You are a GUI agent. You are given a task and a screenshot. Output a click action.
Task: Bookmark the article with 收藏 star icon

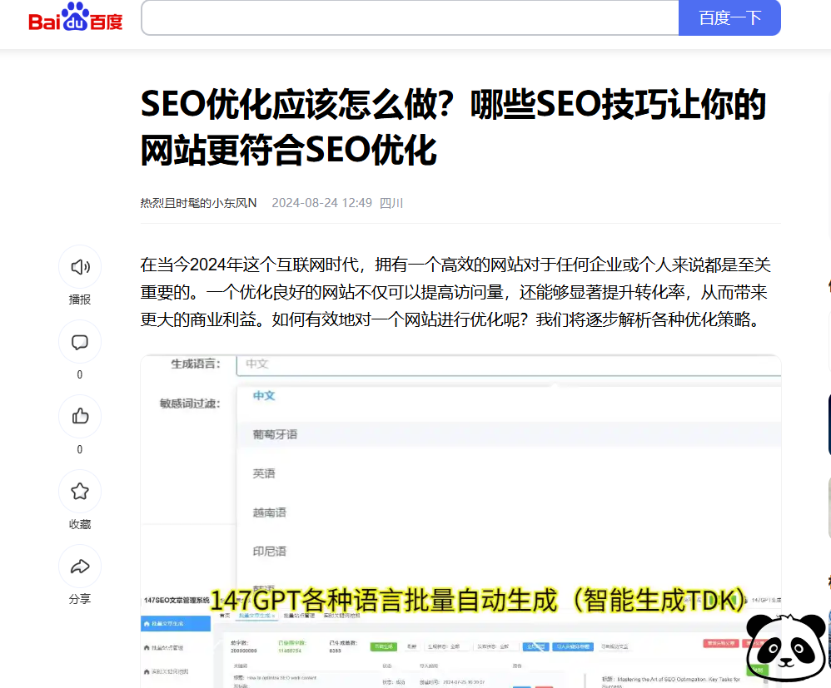[80, 492]
